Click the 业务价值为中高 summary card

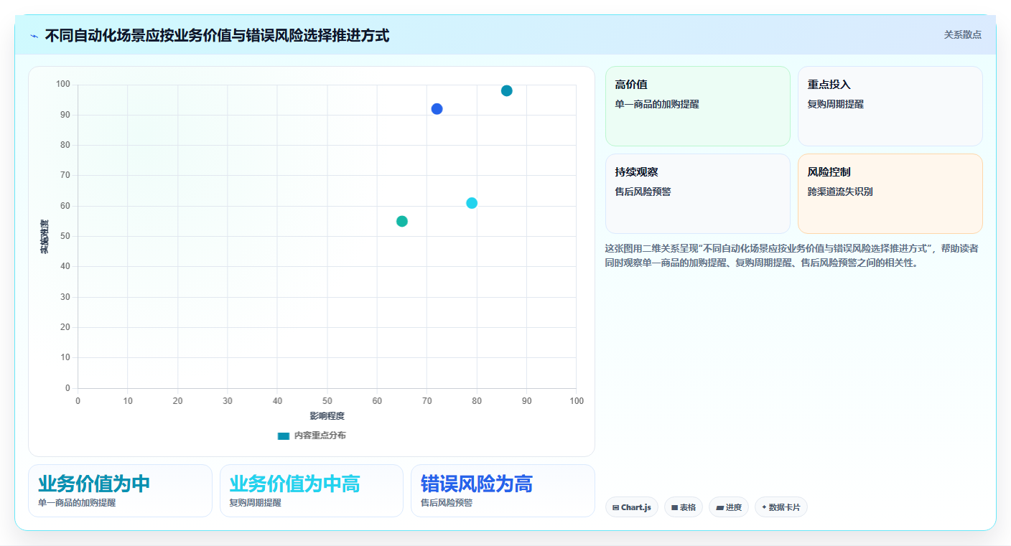click(x=312, y=491)
